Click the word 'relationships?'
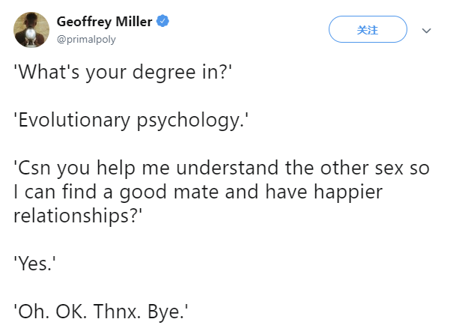Image resolution: width=453 pixels, height=328 pixels. point(78,216)
